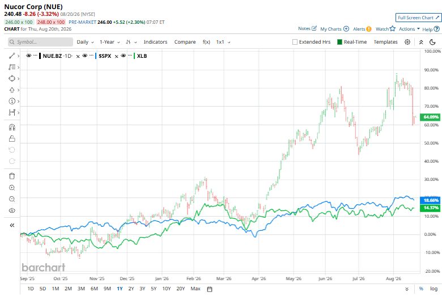The image size is (442, 296).
Task: Open the 1-Year period dropdown
Action: [110, 42]
